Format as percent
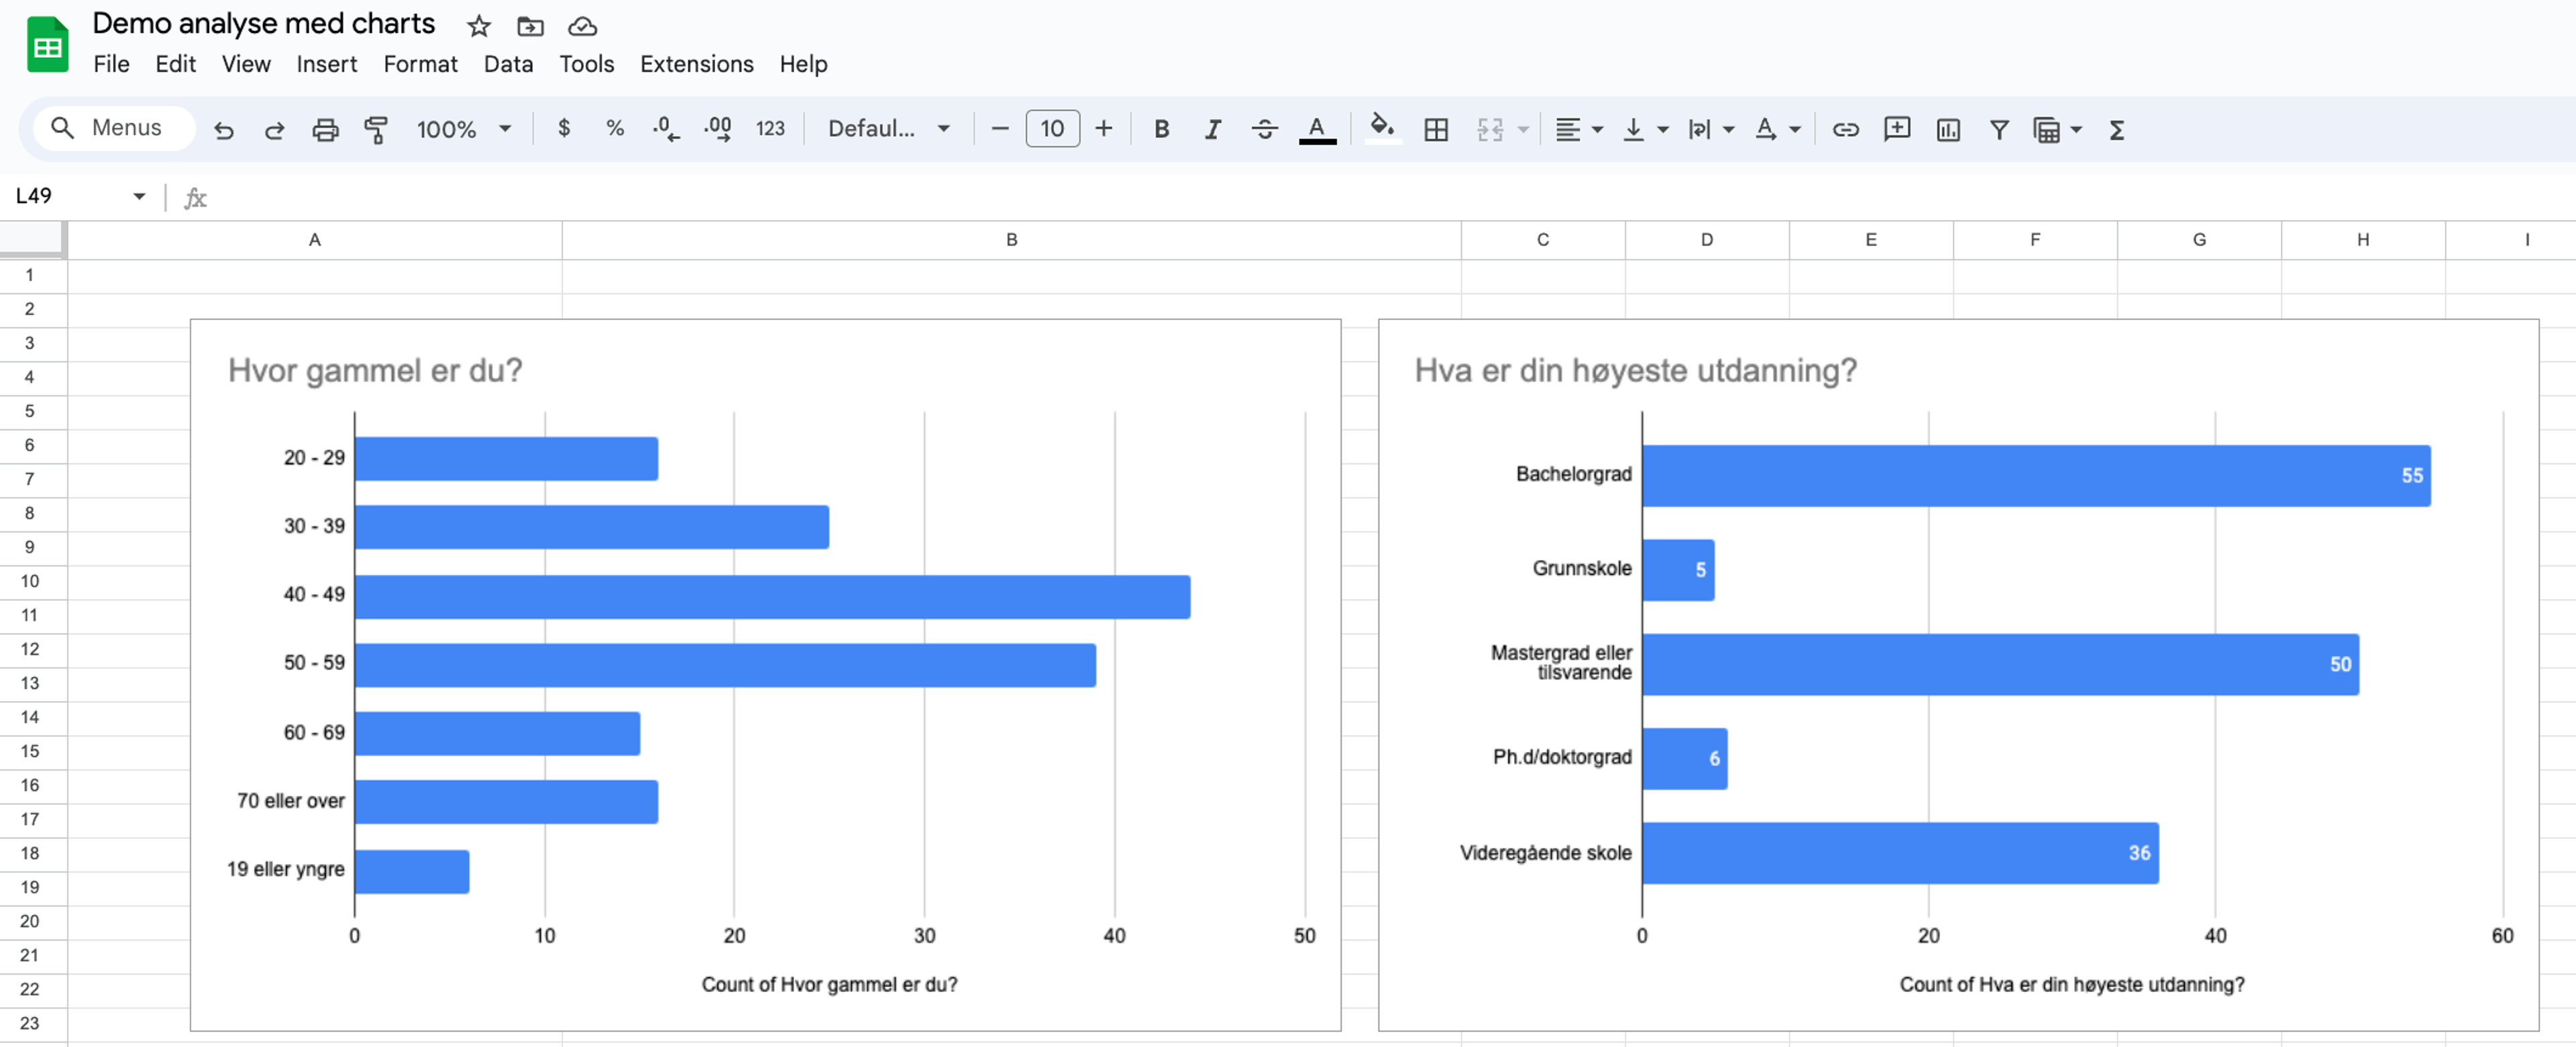This screenshot has width=2576, height=1047. [615, 128]
